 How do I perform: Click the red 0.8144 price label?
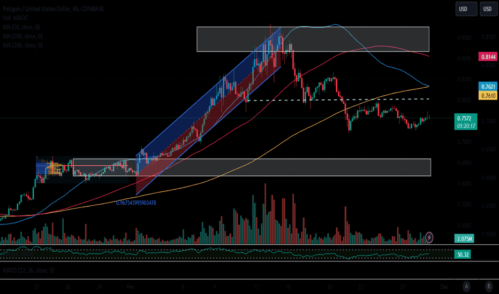[488, 57]
